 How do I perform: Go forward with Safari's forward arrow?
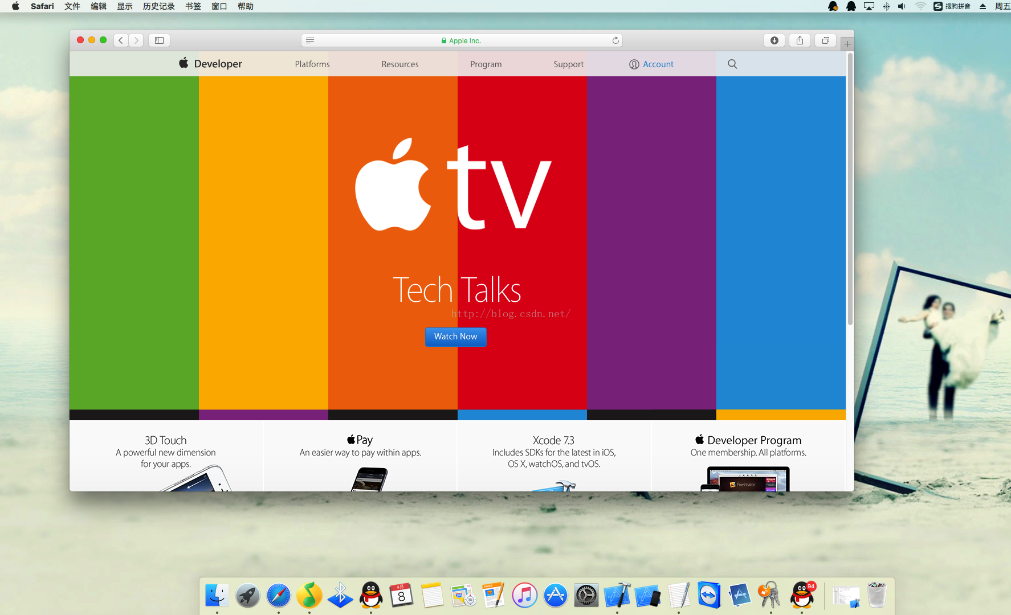[136, 40]
